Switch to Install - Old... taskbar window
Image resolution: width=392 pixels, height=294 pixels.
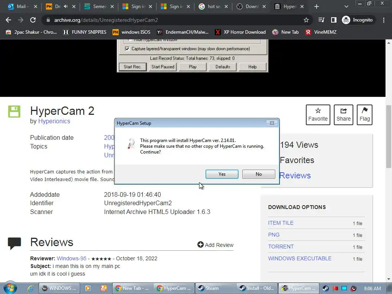click(x=257, y=288)
